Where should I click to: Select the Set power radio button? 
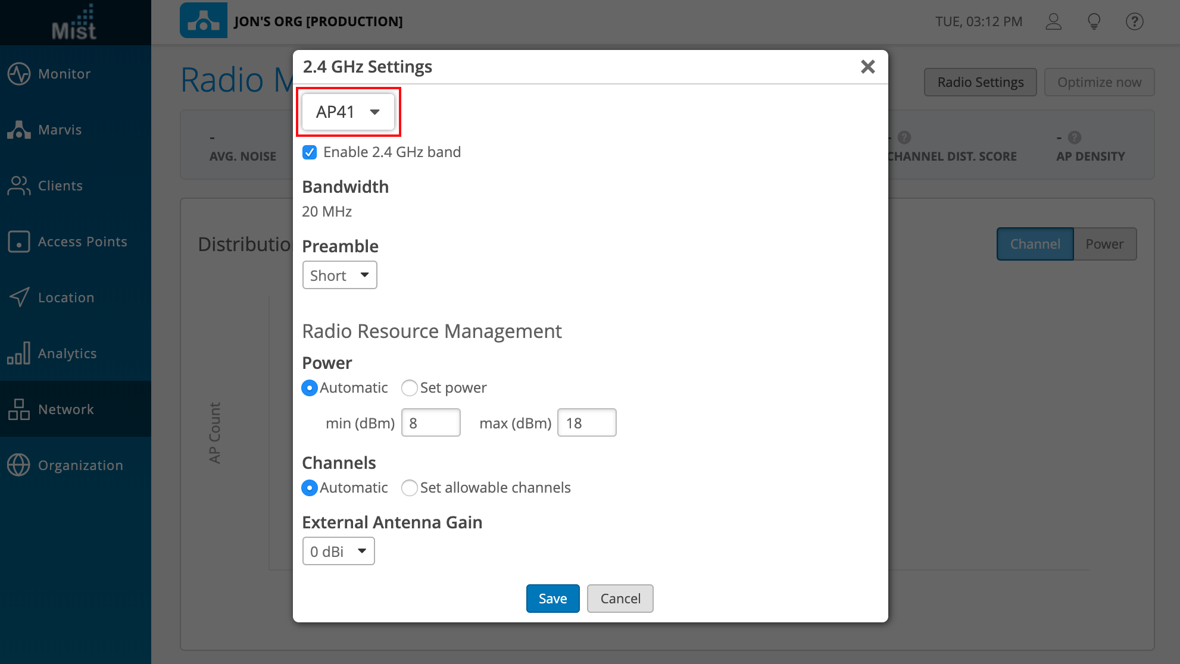click(410, 388)
